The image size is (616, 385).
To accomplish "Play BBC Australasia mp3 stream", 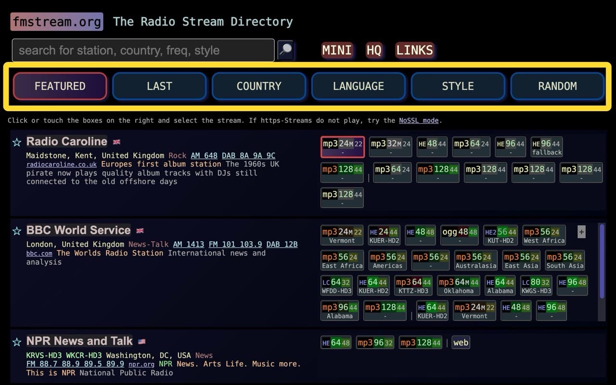I will (x=476, y=260).
